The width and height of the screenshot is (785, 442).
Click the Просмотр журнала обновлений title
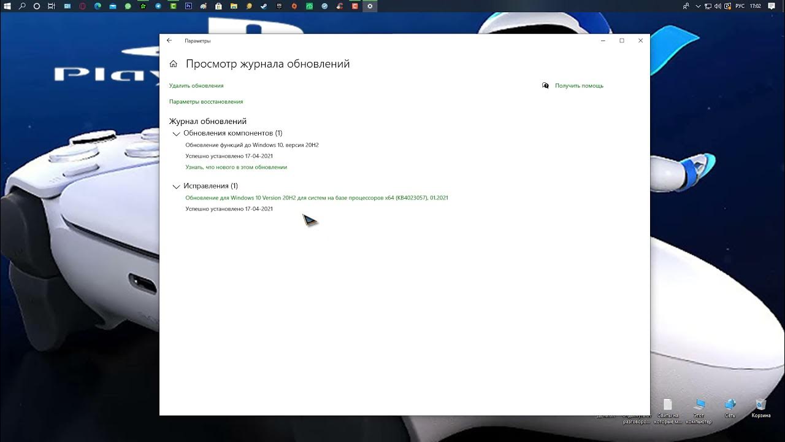268,64
